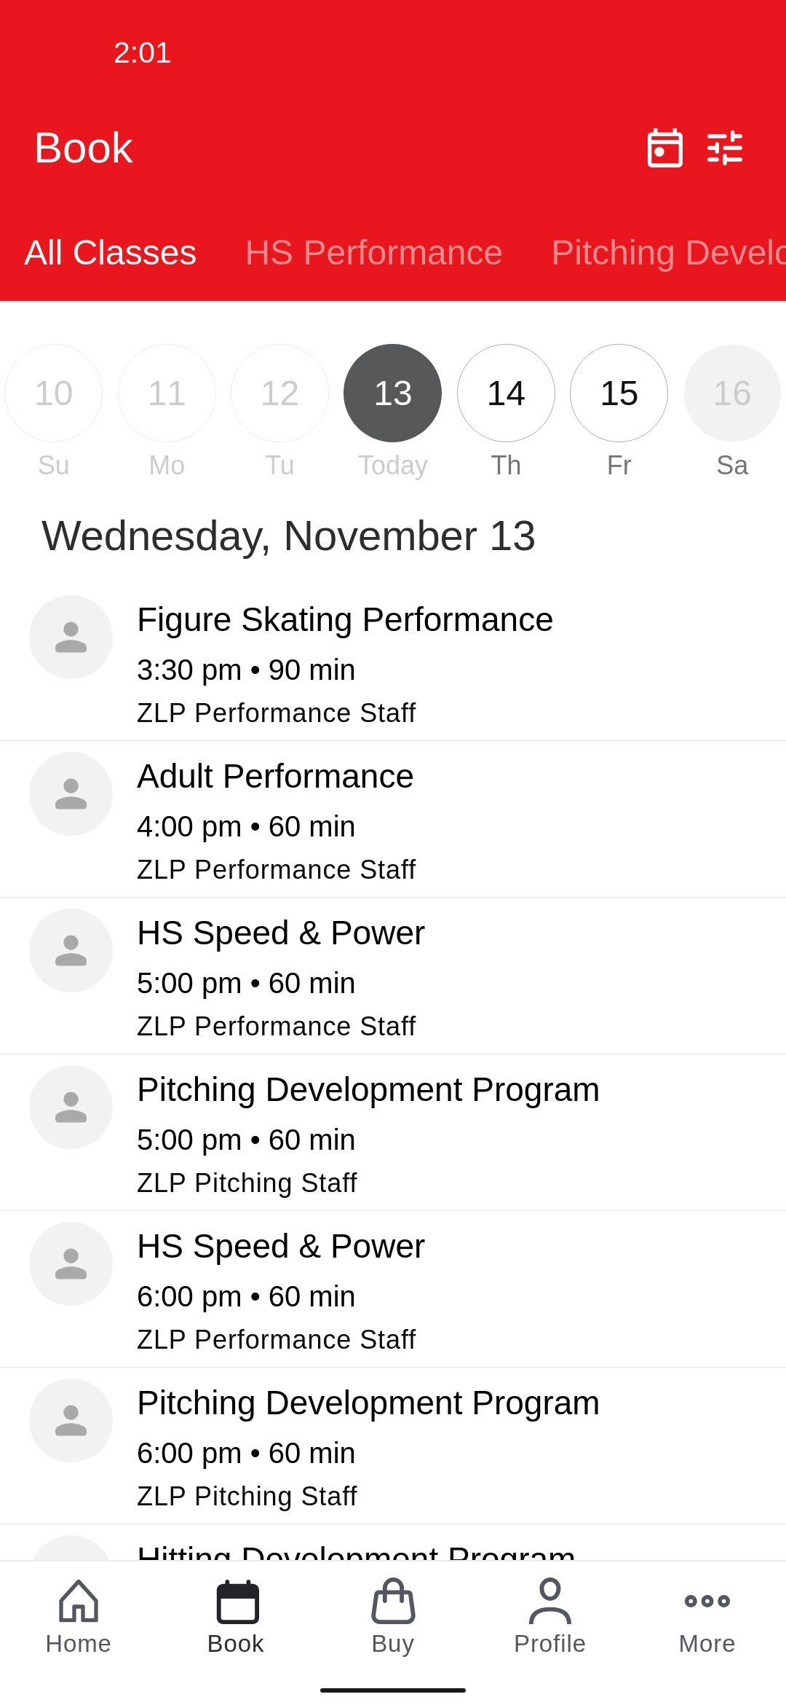Viewport: 786px width, 1705px height.
Task: Select Friday the 15th date
Action: 619,393
